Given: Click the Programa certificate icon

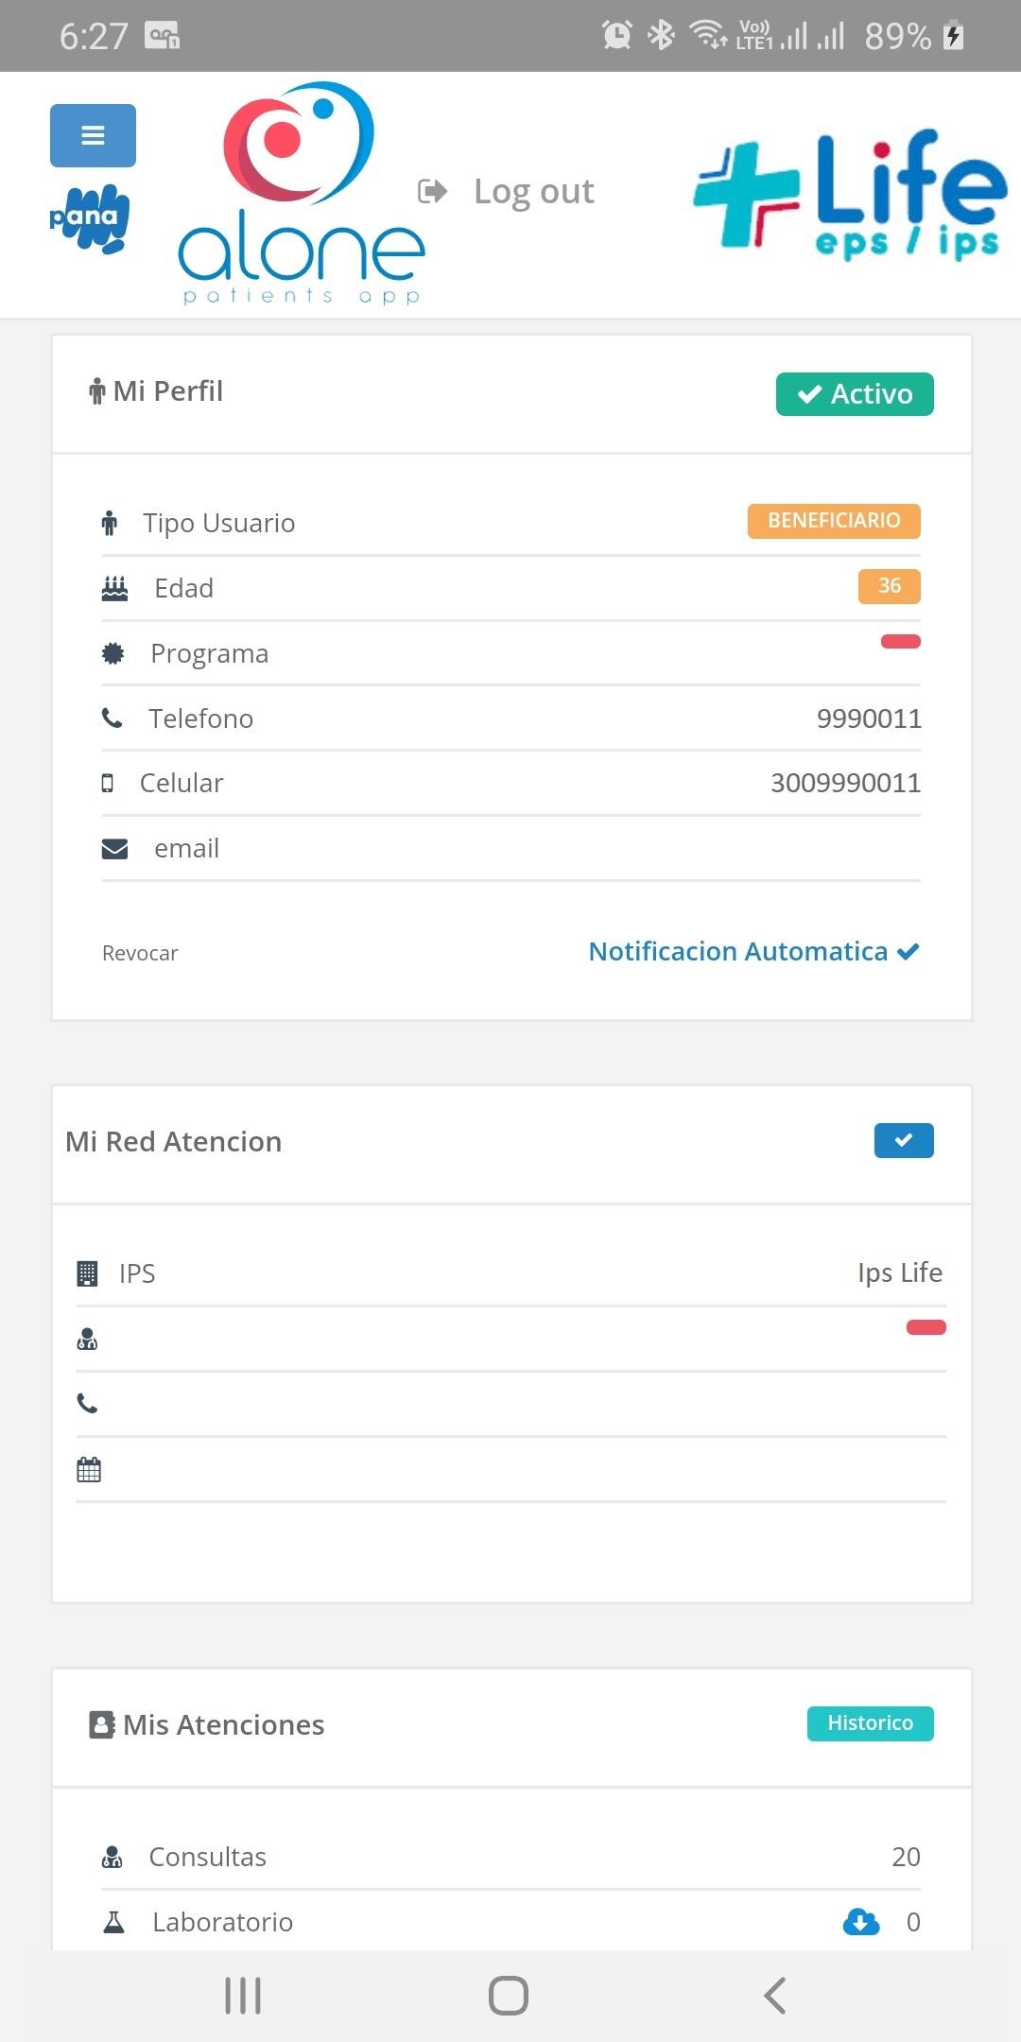Looking at the screenshot, I should point(112,653).
